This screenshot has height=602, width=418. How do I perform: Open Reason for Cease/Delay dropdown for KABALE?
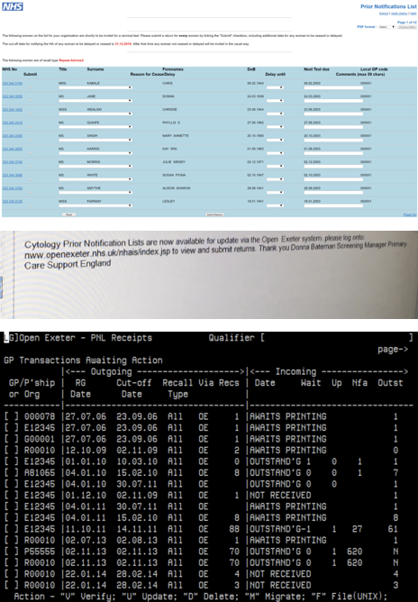click(x=95, y=87)
